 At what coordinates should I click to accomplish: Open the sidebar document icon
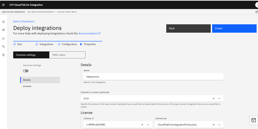pyautogui.click(x=4, y=55)
